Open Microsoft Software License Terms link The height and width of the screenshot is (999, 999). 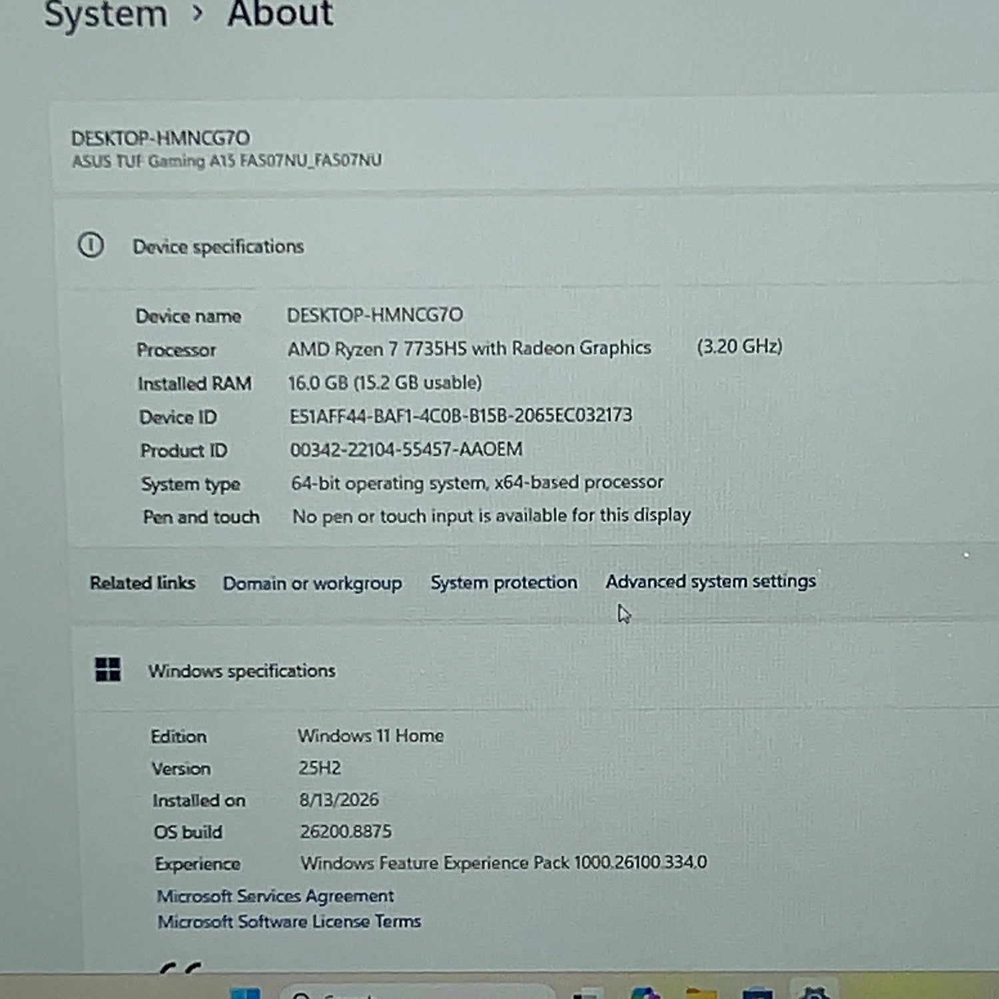click(289, 922)
